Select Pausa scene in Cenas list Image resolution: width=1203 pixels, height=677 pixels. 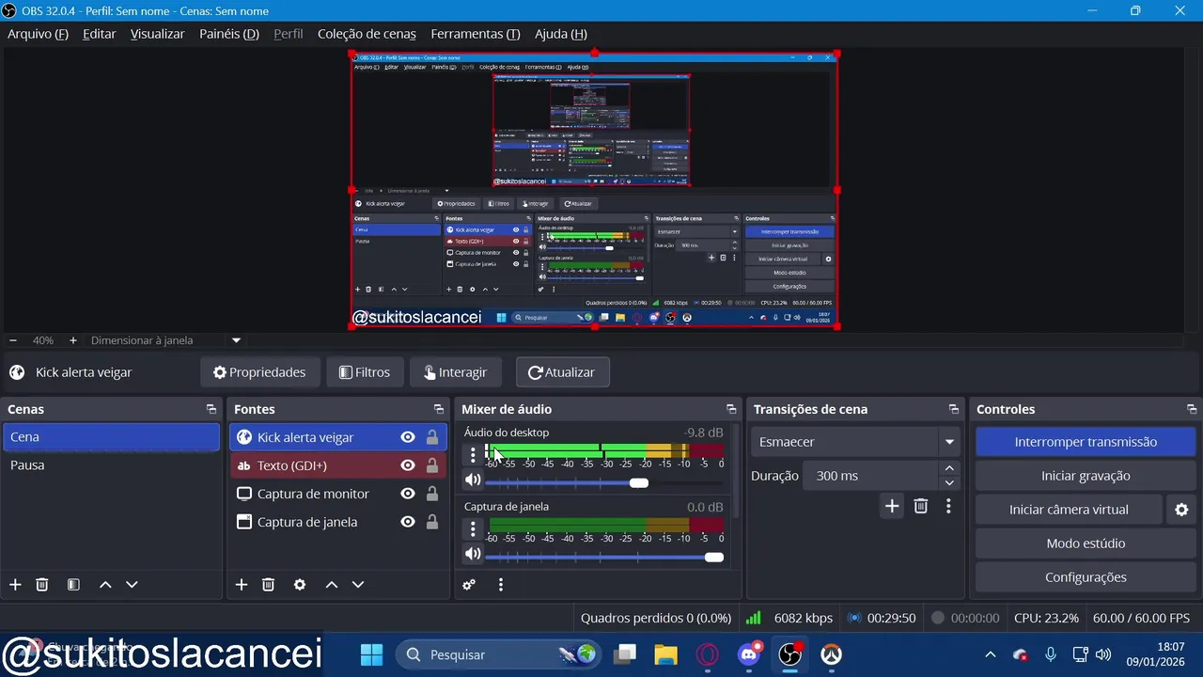point(111,465)
